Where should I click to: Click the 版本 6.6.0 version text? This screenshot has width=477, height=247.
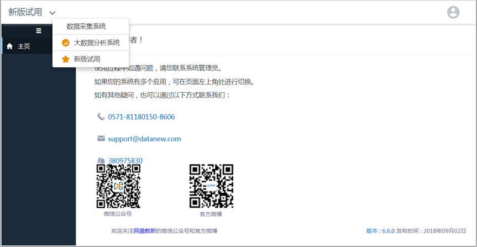click(380, 230)
